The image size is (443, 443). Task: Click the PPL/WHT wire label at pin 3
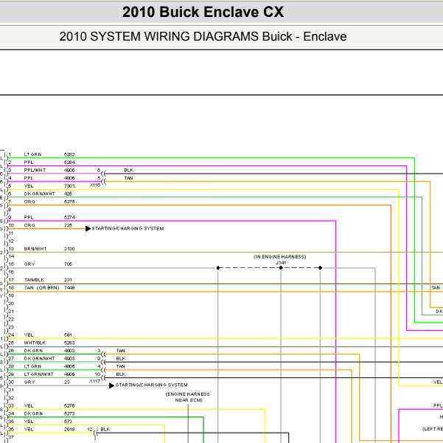[x=35, y=171]
